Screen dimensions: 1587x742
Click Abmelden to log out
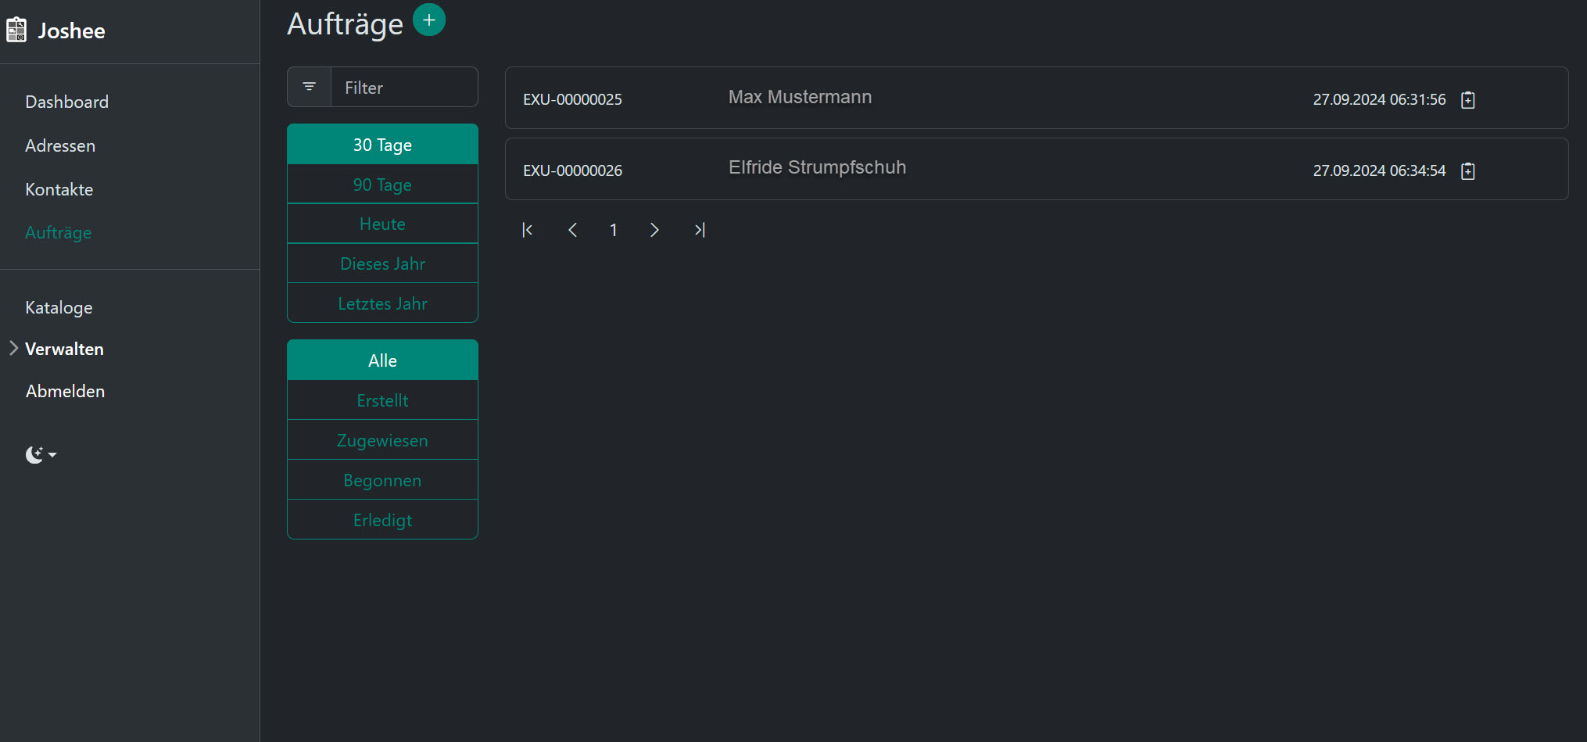click(x=65, y=391)
